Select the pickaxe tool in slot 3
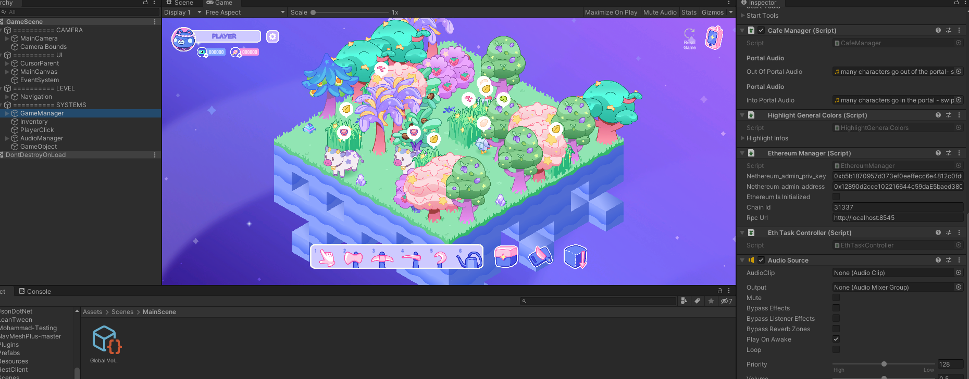Viewport: 969px width, 379px height. (x=382, y=258)
